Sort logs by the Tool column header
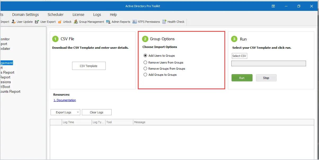319x160 pixels. coord(119,122)
